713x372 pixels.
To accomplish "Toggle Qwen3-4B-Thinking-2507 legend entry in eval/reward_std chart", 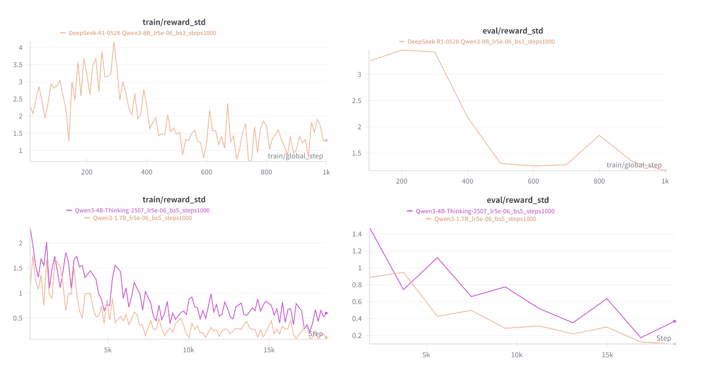I will coord(485,211).
